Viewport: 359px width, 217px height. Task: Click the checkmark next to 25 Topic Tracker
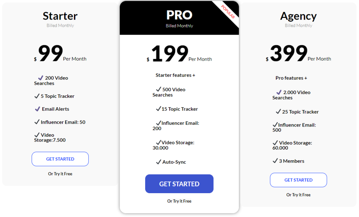coord(278,112)
